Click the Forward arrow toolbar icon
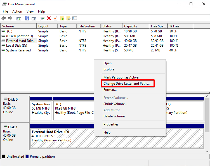210x166 pixels. (x=10, y=18)
